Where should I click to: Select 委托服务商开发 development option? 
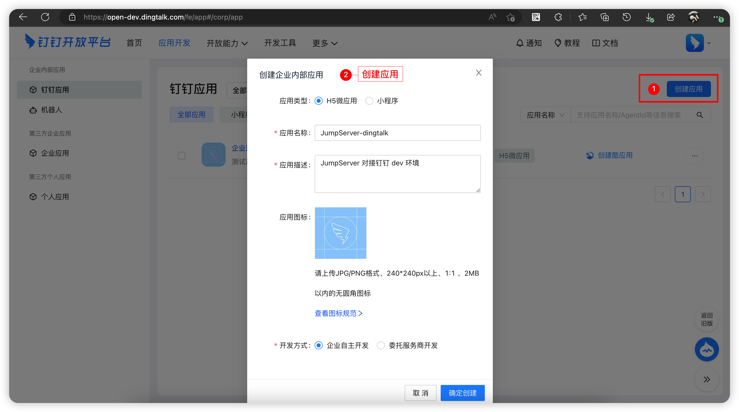(x=381, y=346)
